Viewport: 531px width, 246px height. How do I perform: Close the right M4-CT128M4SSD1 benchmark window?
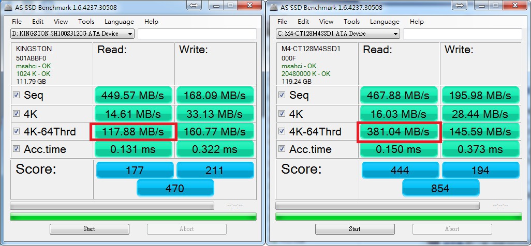[515, 5]
